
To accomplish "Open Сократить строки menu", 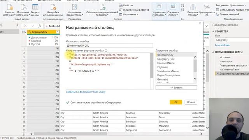I will pos(173,10).
